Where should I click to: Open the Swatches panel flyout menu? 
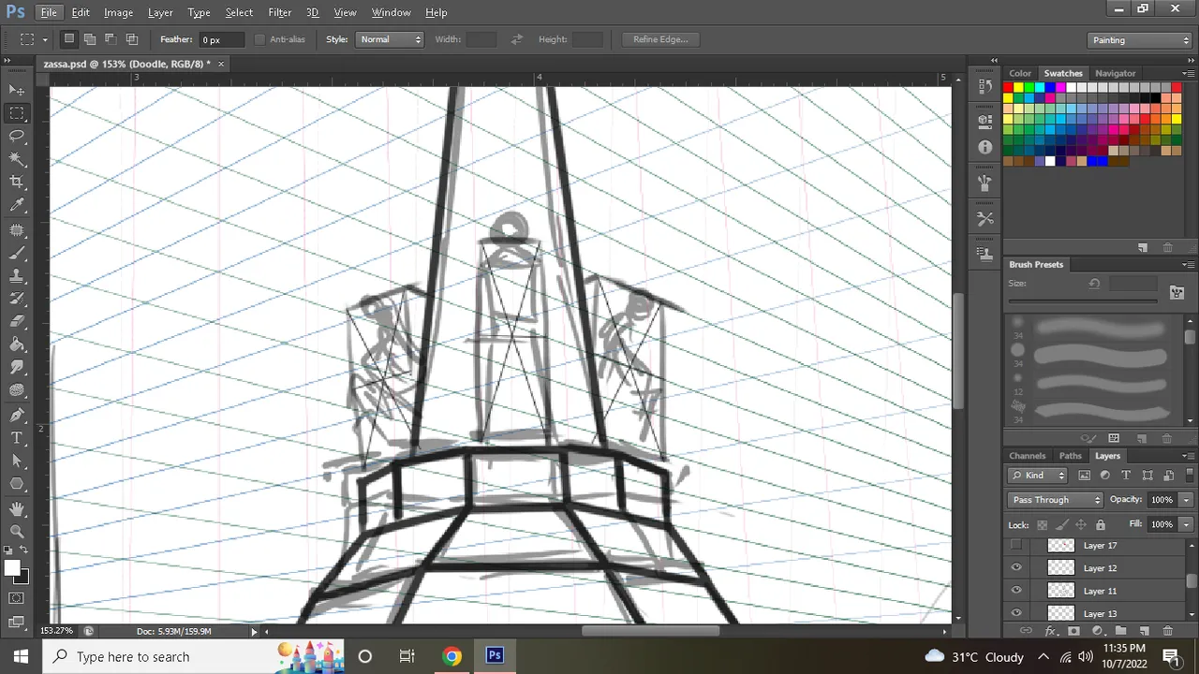click(1187, 73)
